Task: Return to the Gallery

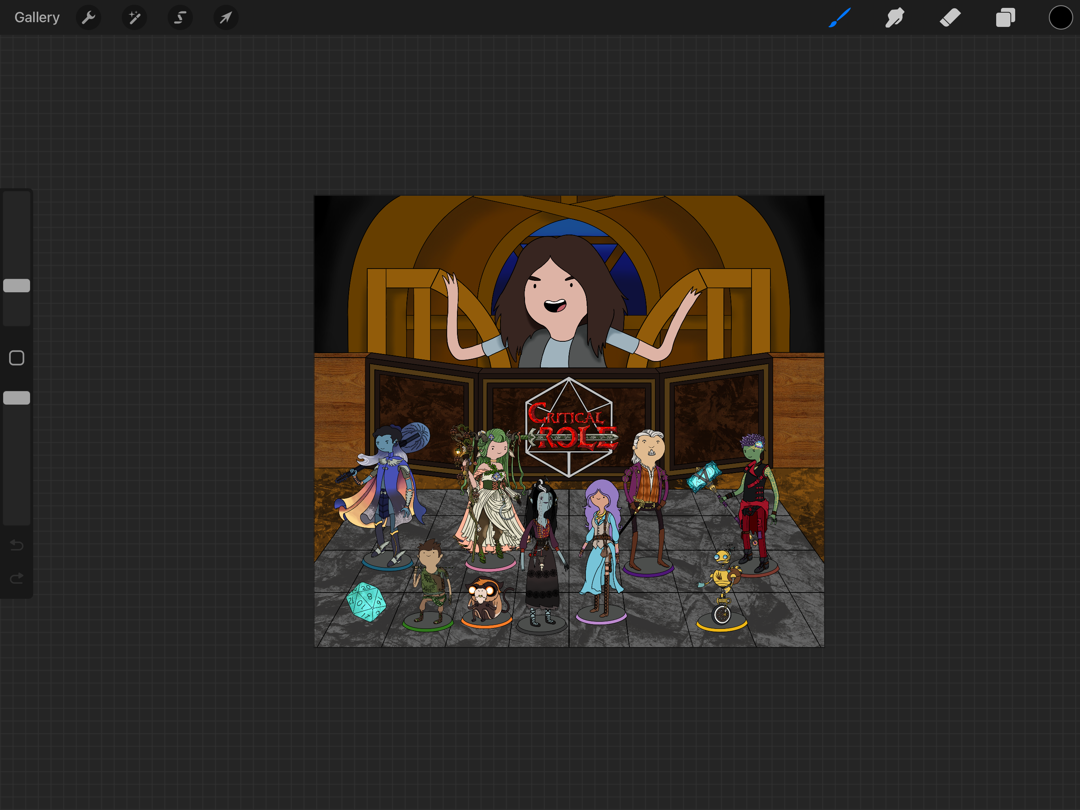Action: pyautogui.click(x=37, y=17)
